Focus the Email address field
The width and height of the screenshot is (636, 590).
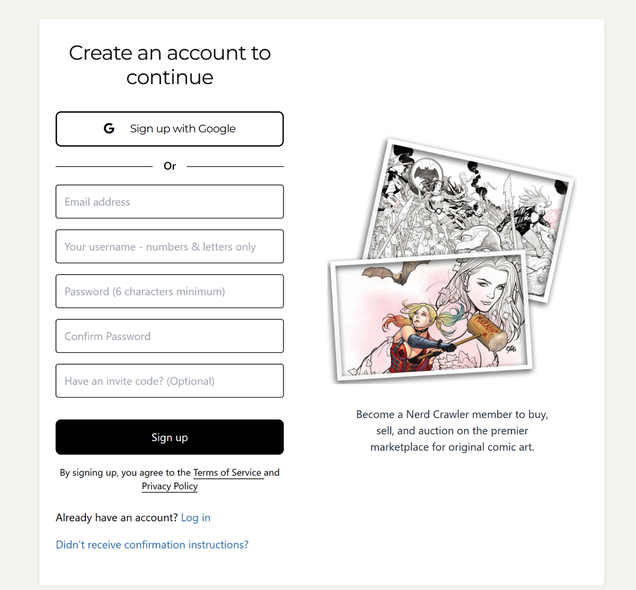(x=170, y=202)
